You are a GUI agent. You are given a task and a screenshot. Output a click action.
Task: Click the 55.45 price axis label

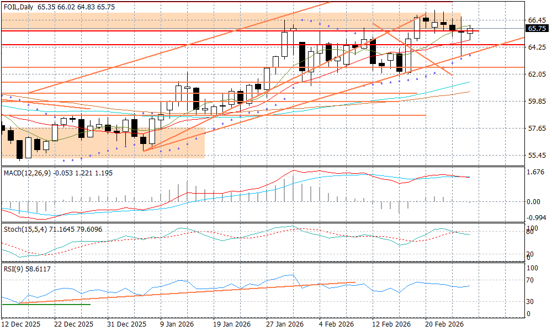click(x=537, y=156)
